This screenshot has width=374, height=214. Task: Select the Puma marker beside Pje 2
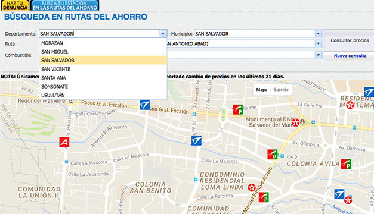272,155
